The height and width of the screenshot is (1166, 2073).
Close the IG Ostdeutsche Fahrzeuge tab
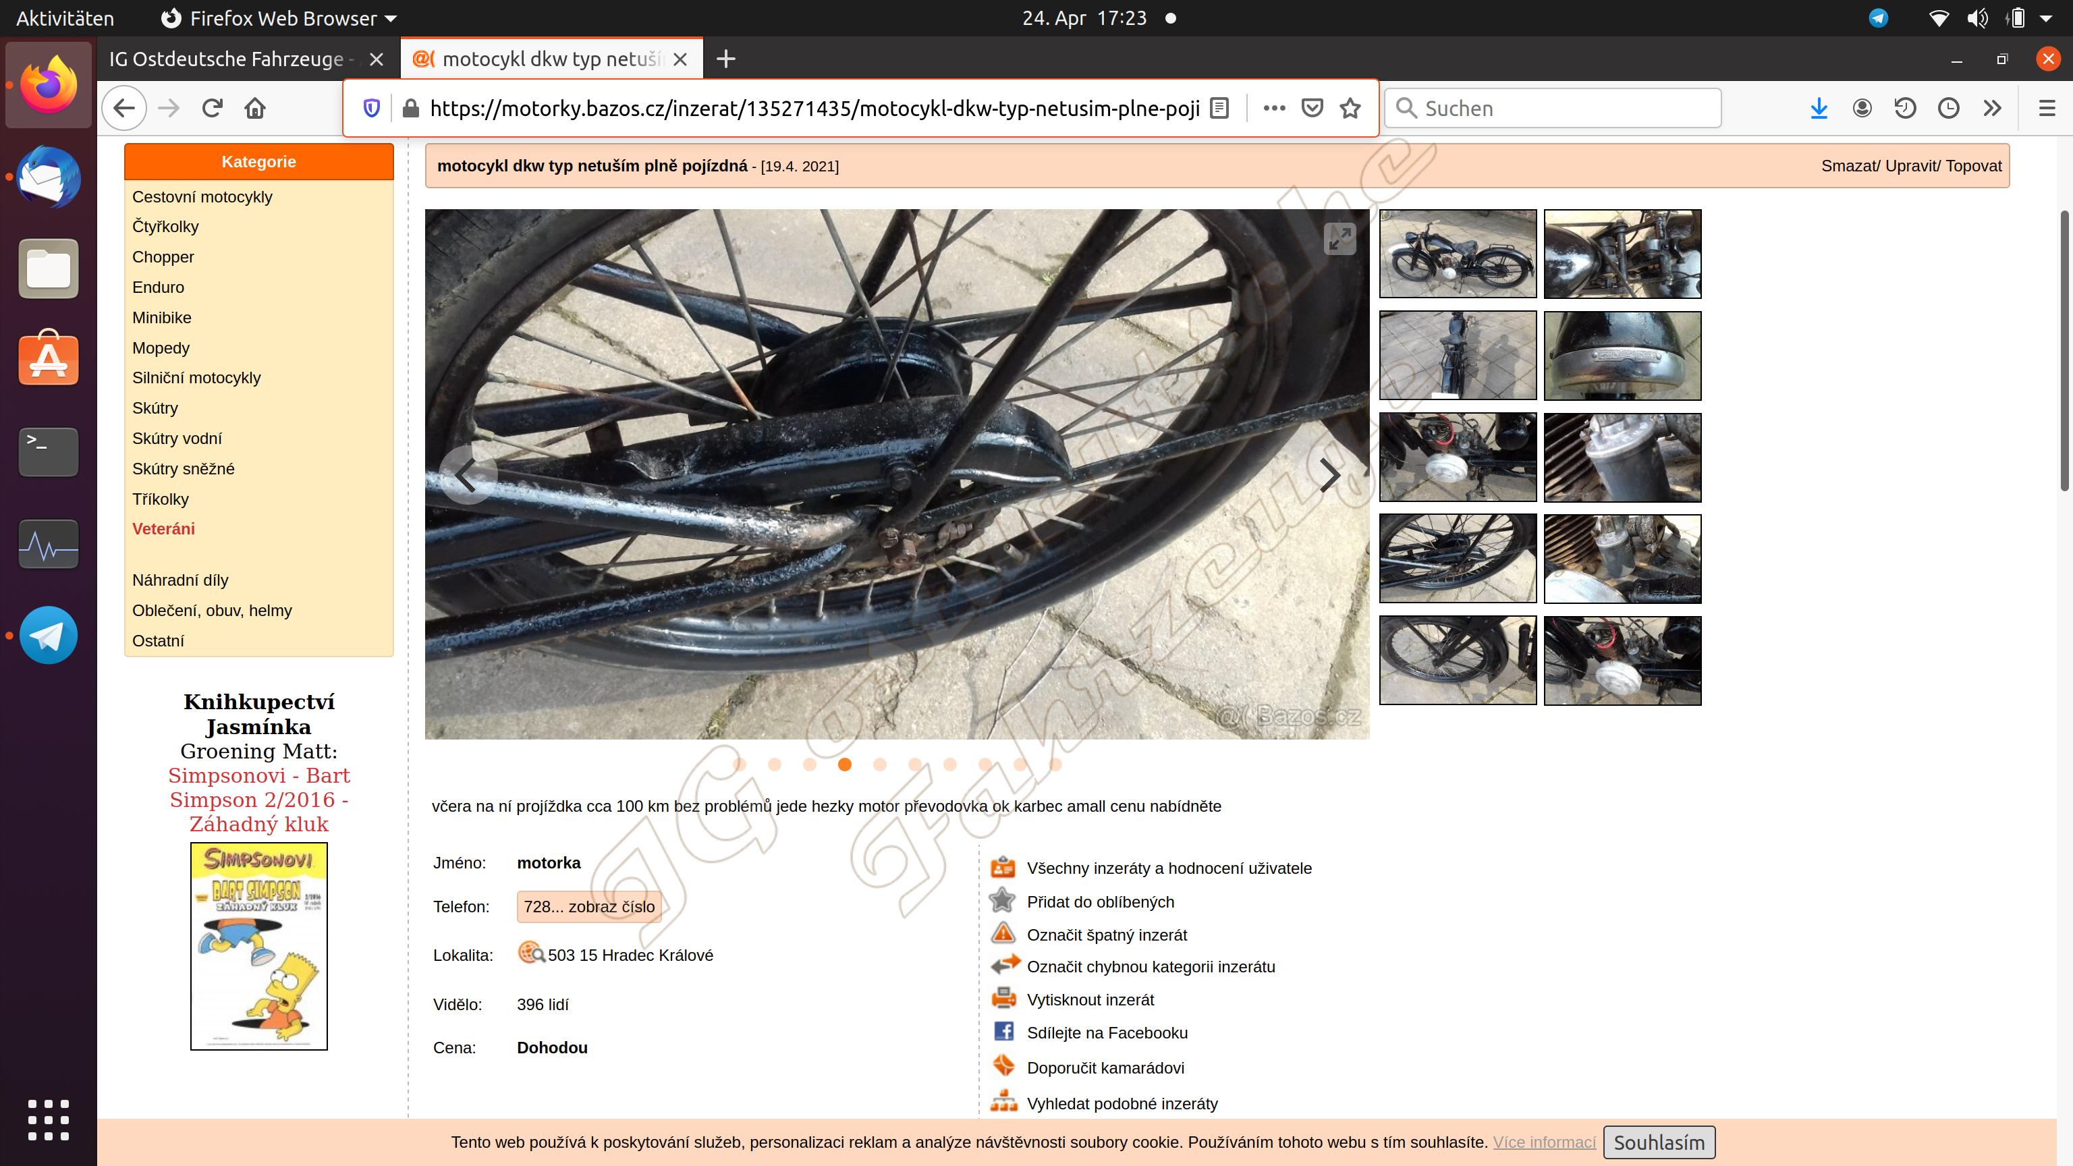pos(376,59)
